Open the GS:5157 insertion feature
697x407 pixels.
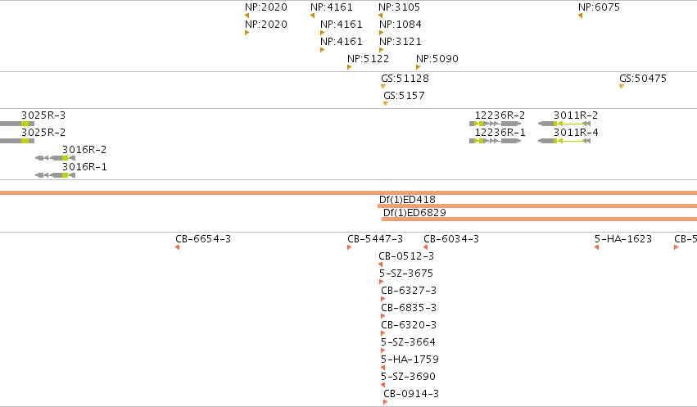pos(386,103)
